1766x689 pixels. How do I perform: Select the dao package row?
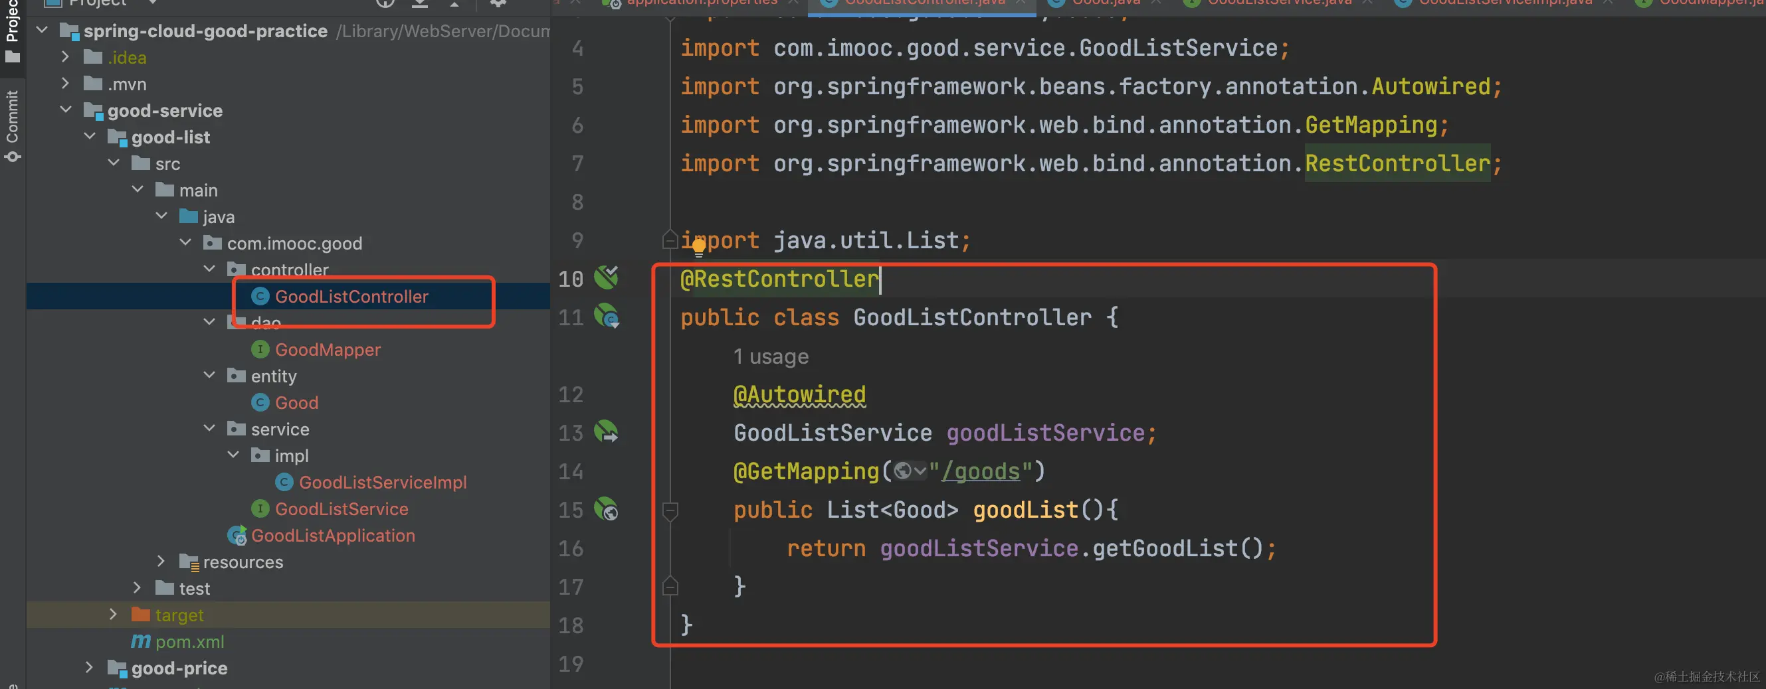tap(288, 323)
